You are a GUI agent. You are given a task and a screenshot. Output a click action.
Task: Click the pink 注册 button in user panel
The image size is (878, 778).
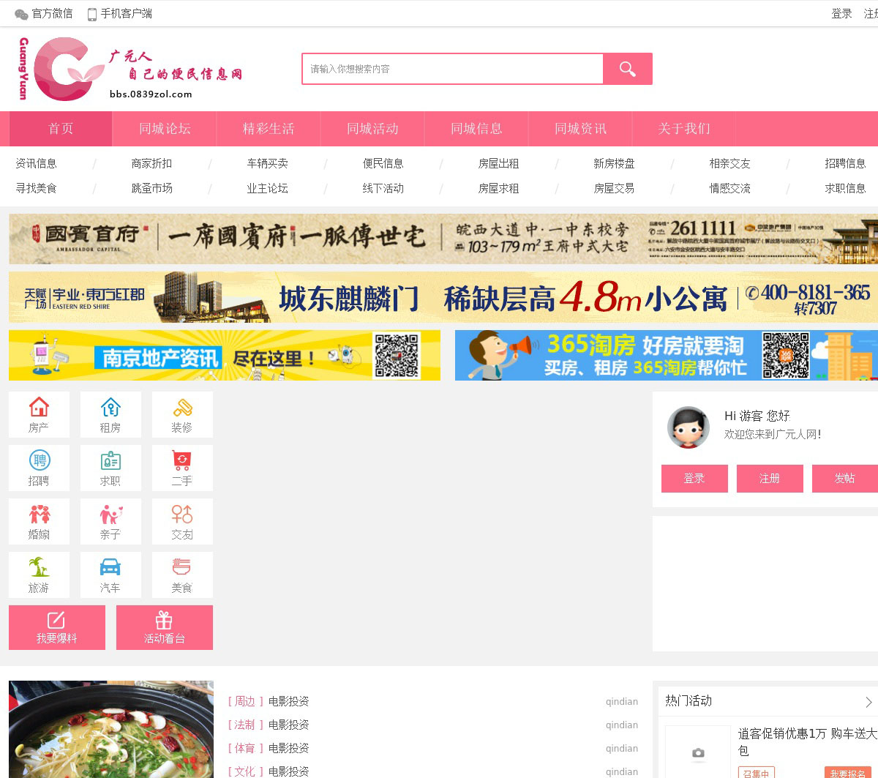pyautogui.click(x=770, y=479)
